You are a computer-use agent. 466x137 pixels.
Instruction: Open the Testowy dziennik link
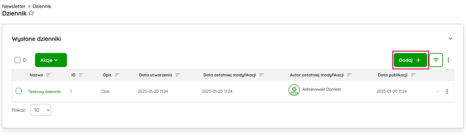[44, 92]
